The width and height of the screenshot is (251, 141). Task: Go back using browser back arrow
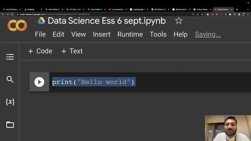click(3, 14)
